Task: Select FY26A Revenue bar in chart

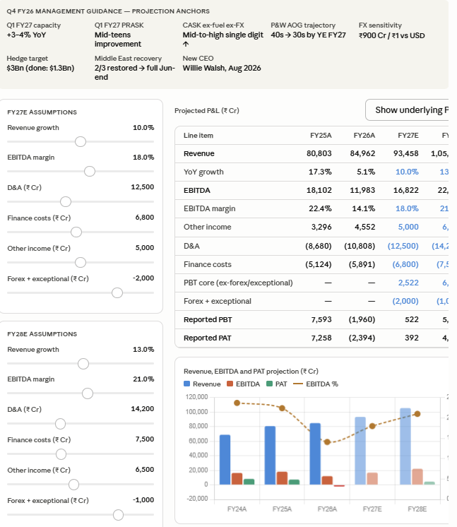Action: 315,454
